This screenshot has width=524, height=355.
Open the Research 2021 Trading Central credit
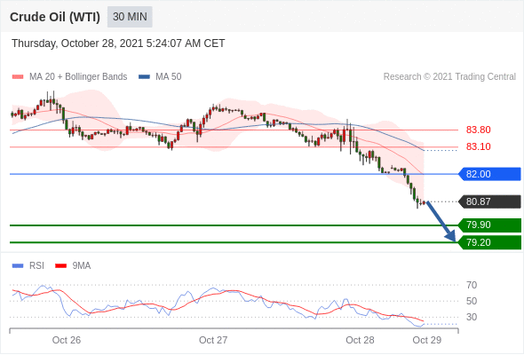[x=449, y=77]
